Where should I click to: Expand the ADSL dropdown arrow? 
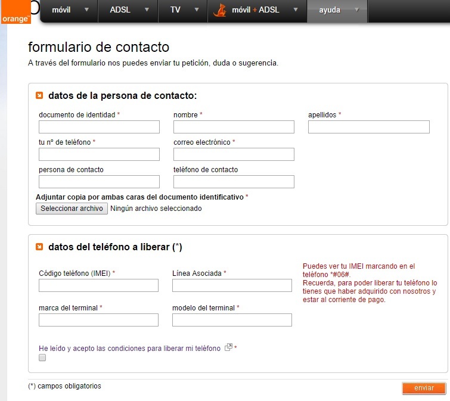coord(145,10)
